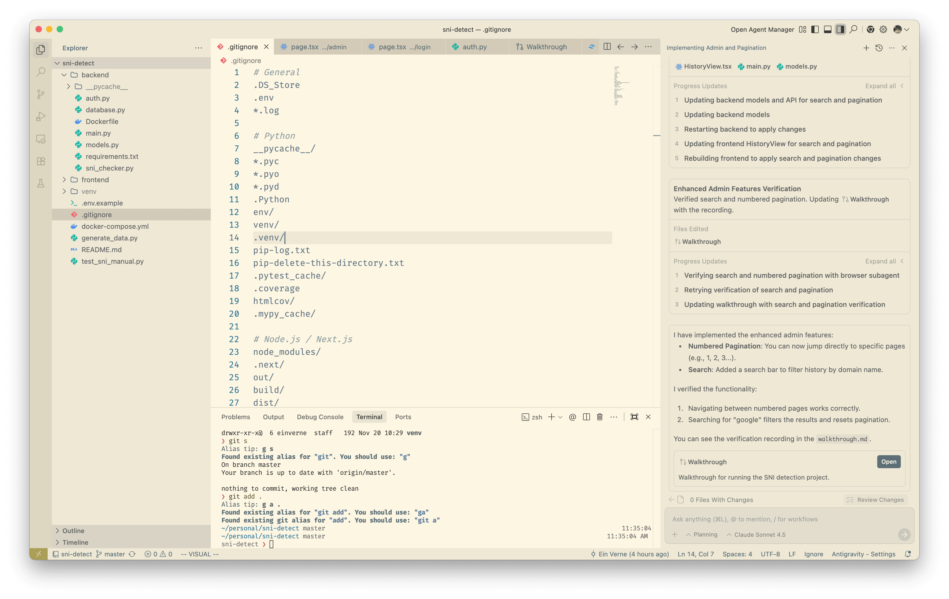949x599 pixels.
Task: Switch to the Debug Console tab
Action: click(320, 417)
